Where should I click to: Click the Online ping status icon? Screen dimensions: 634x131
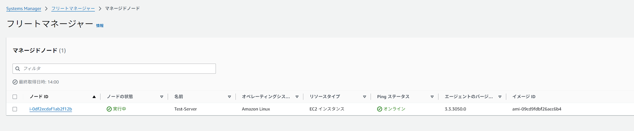point(379,109)
